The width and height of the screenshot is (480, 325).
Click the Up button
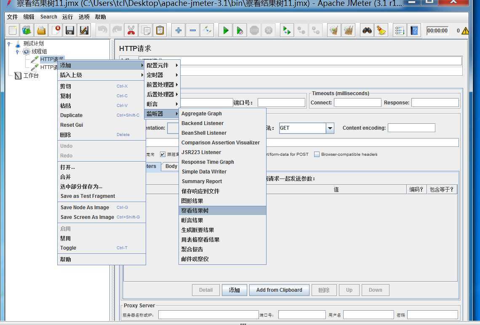[349, 290]
